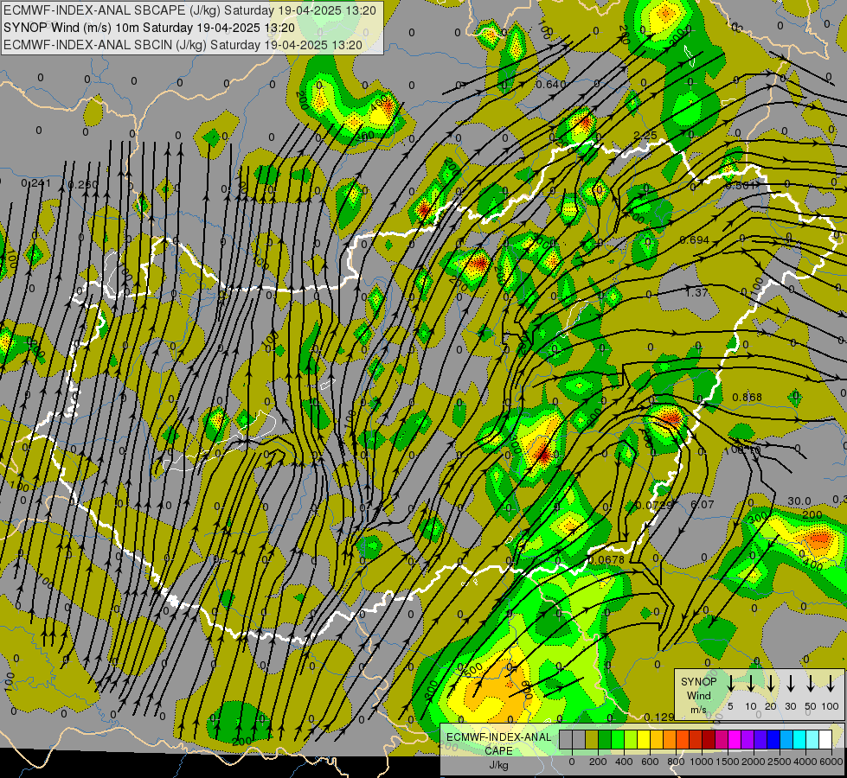
Task: Click the 20 m/s wind arrow in SYNOP legend
Action: tap(771, 684)
